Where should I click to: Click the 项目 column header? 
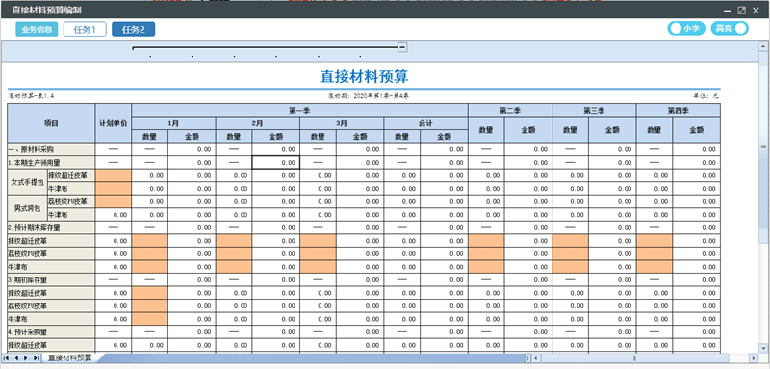[x=51, y=123]
